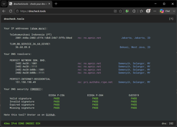Click PERFECT NETWORK SDN. BHD. label
This screenshot has height=127, width=177.
(28, 61)
